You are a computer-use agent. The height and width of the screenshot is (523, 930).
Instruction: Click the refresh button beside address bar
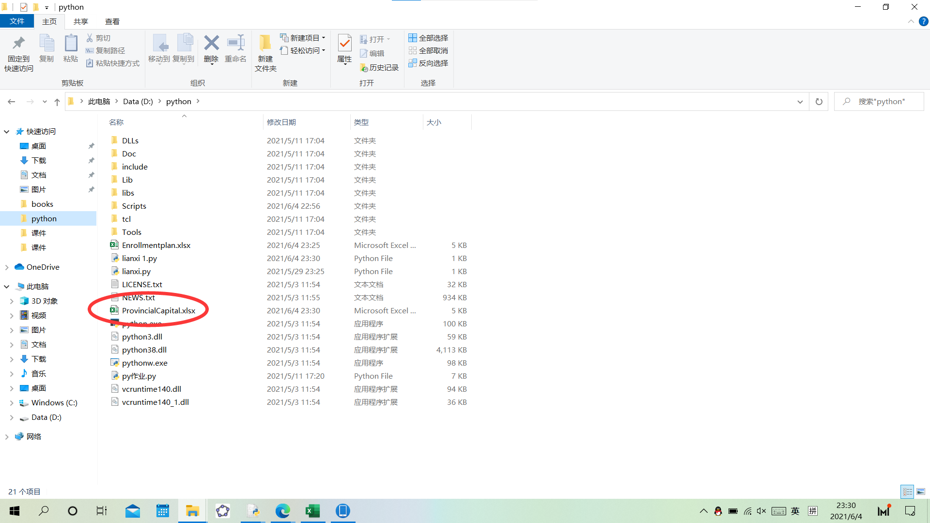[819, 102]
